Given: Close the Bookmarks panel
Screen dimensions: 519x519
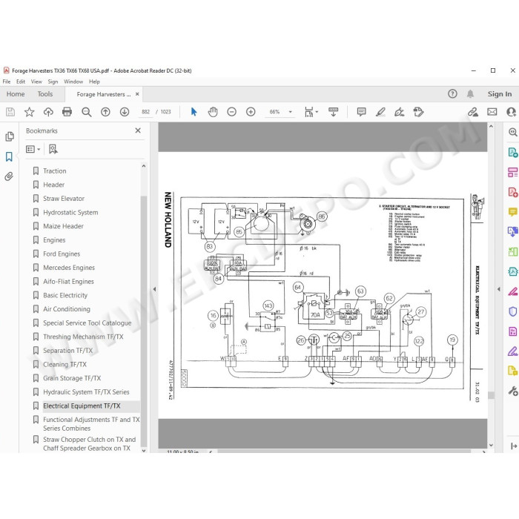Looking at the screenshot, I should click(x=138, y=130).
